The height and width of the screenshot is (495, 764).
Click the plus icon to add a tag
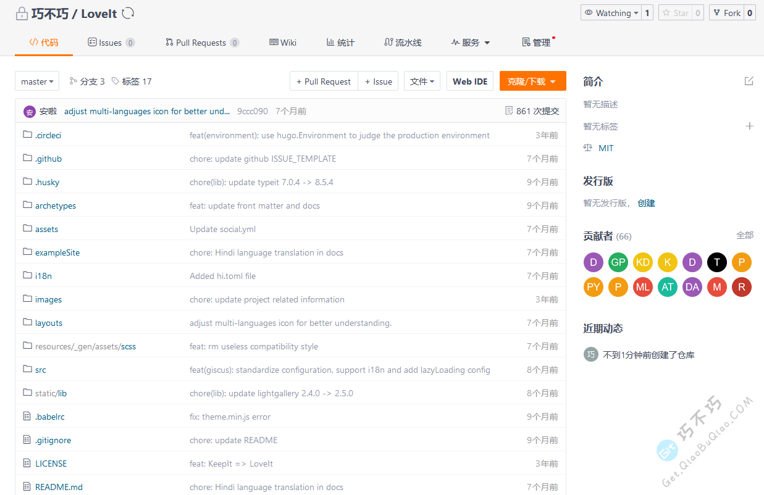click(749, 126)
